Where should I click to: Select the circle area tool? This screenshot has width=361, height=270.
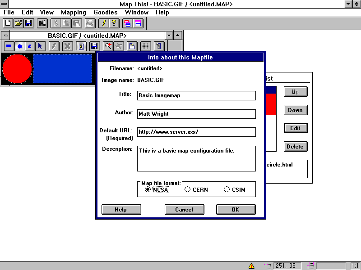tap(19, 46)
